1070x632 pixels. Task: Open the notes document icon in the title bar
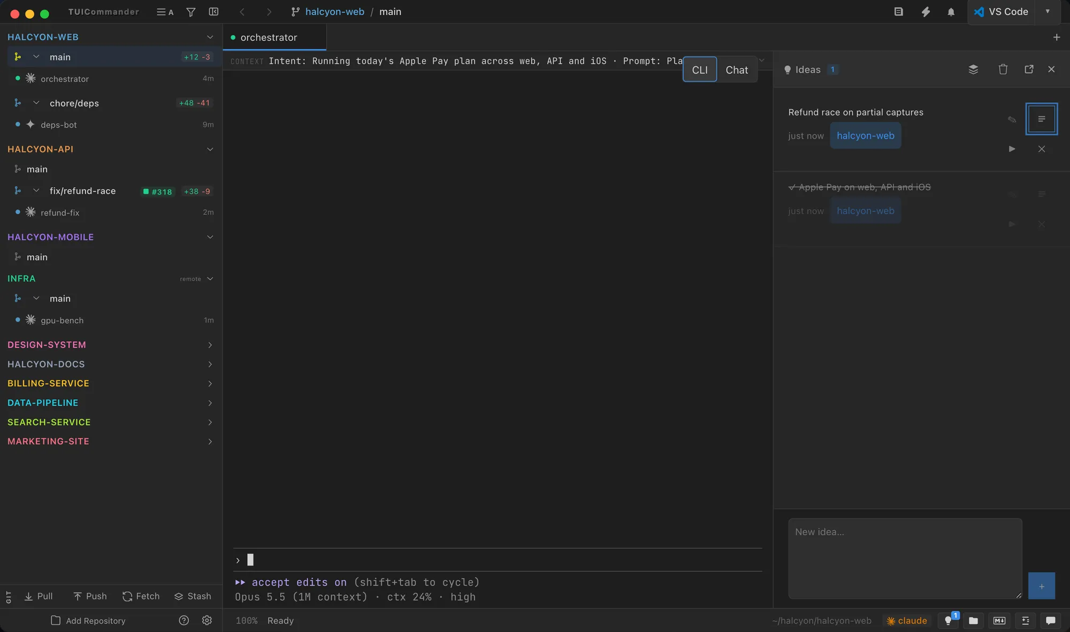click(899, 12)
